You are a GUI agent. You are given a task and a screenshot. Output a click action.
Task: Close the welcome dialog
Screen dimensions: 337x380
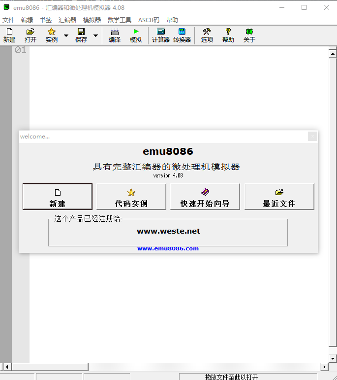312,137
